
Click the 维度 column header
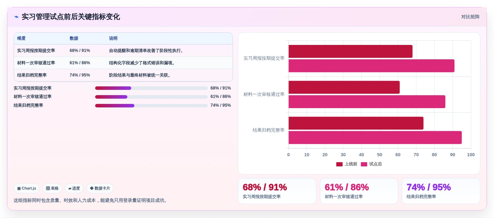point(21,39)
